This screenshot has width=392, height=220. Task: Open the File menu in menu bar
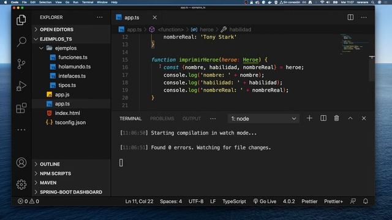24,2
